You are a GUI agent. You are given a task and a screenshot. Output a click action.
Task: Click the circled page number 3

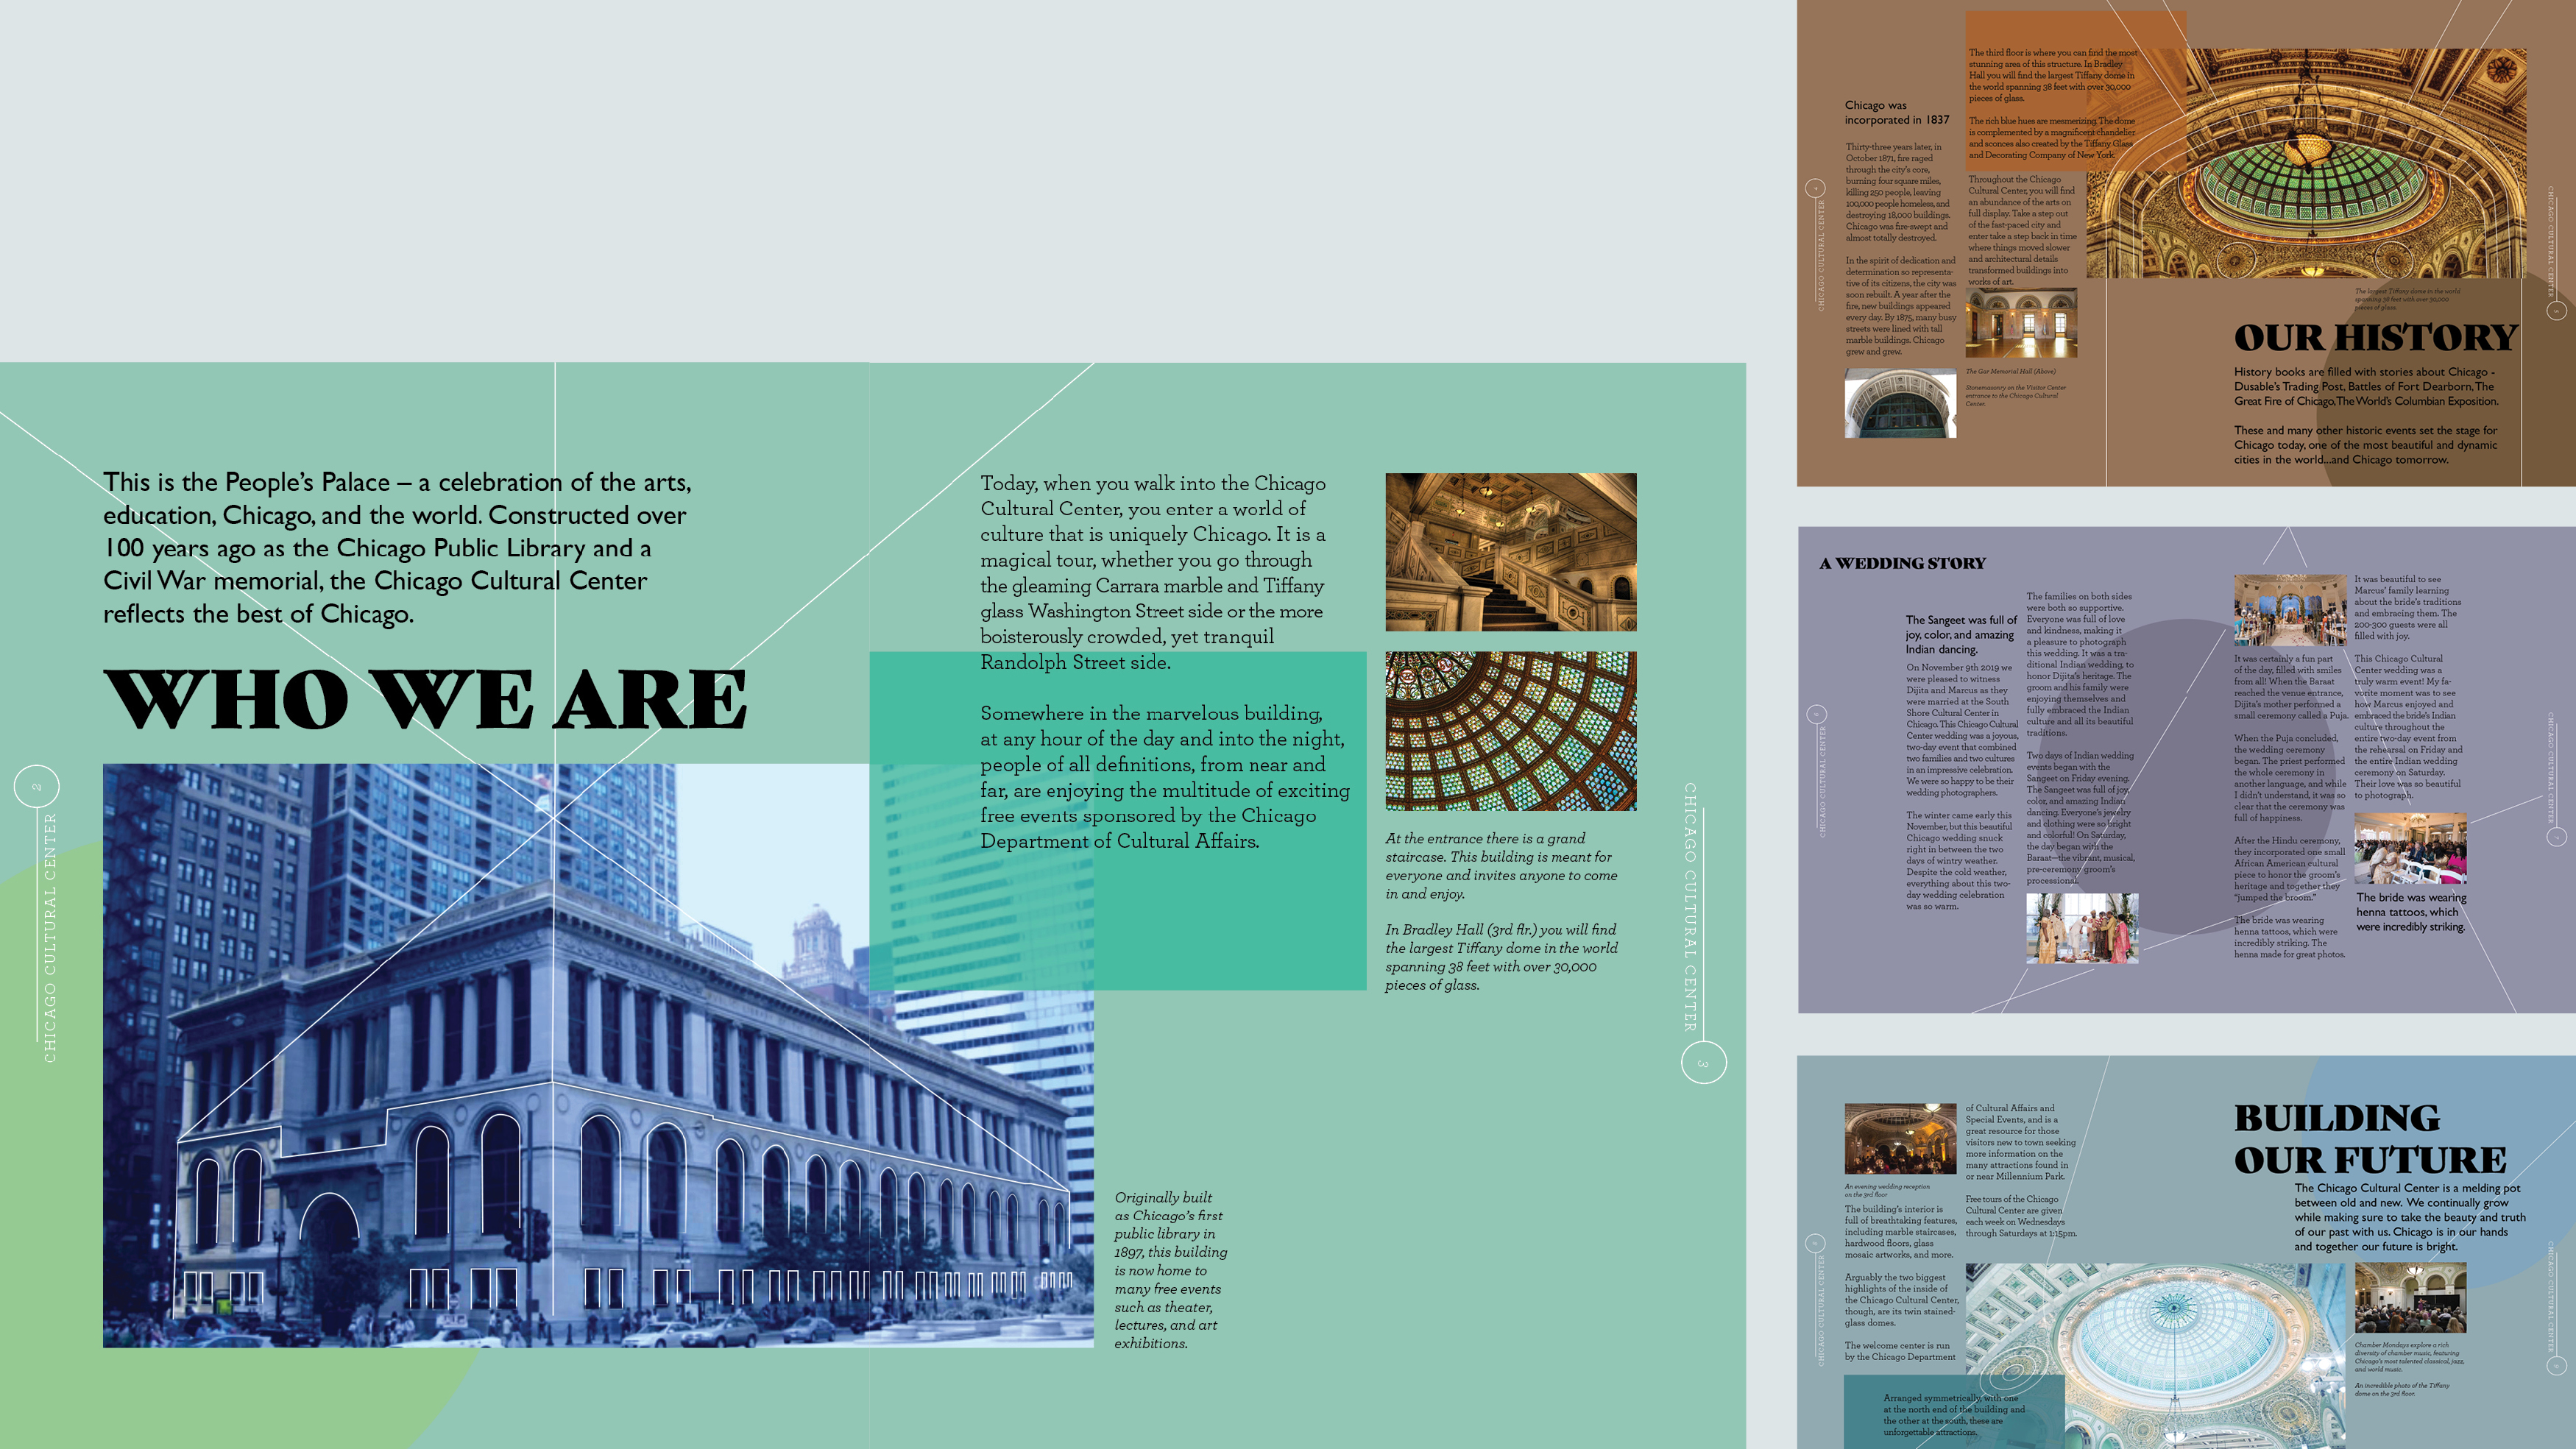(x=1703, y=1063)
